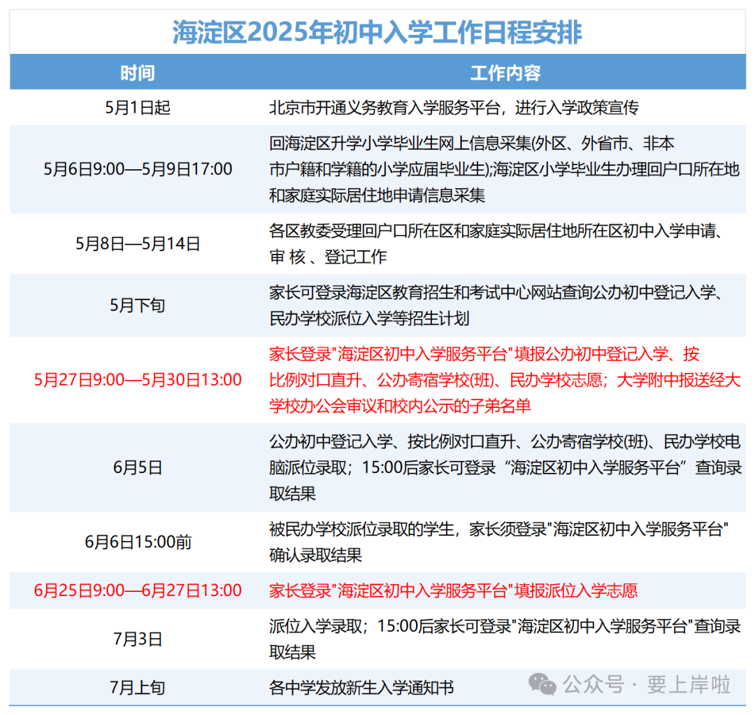Select the 6月6日15:00前 time cell
755x715 pixels.
pyautogui.click(x=138, y=542)
